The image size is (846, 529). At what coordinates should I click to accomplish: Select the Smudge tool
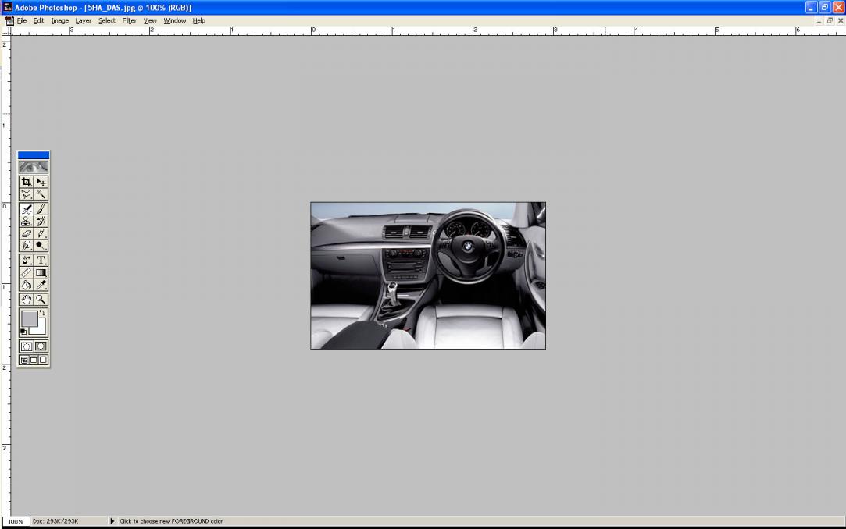(x=26, y=247)
